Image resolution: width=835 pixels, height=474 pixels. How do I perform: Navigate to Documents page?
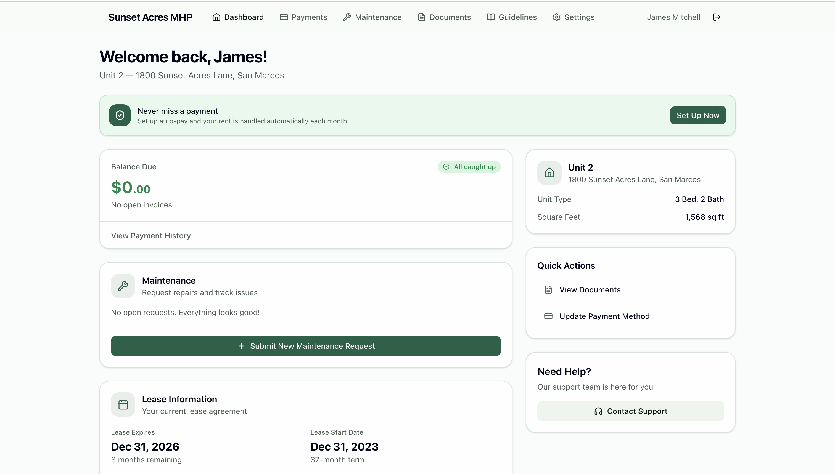click(x=444, y=17)
